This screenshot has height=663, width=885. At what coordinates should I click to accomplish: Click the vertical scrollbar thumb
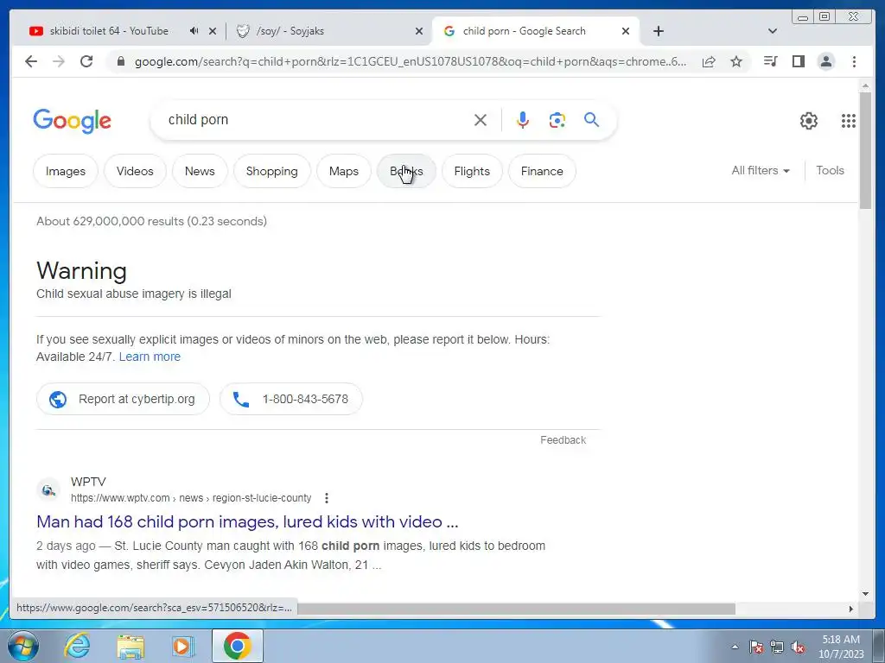[865, 150]
